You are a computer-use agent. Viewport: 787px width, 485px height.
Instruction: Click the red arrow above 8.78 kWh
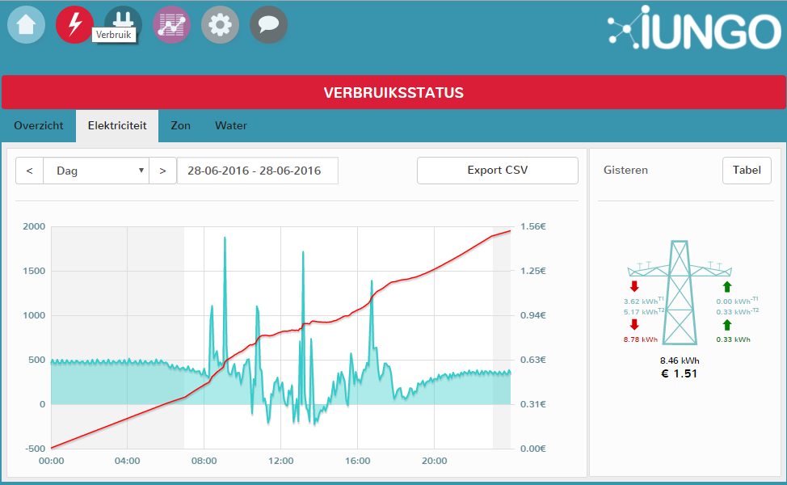tap(634, 324)
